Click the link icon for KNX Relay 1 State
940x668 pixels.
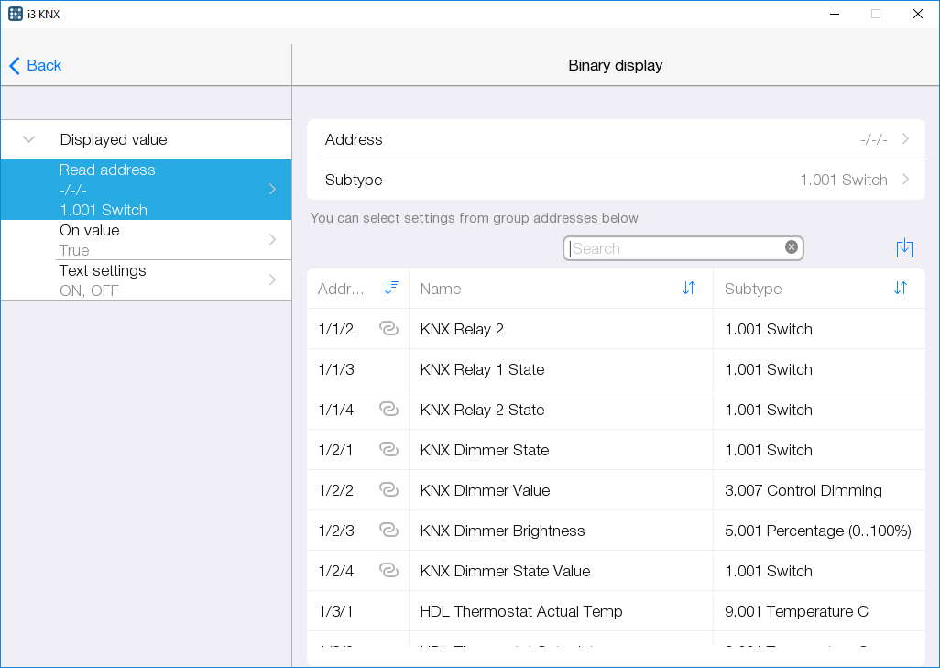click(388, 368)
